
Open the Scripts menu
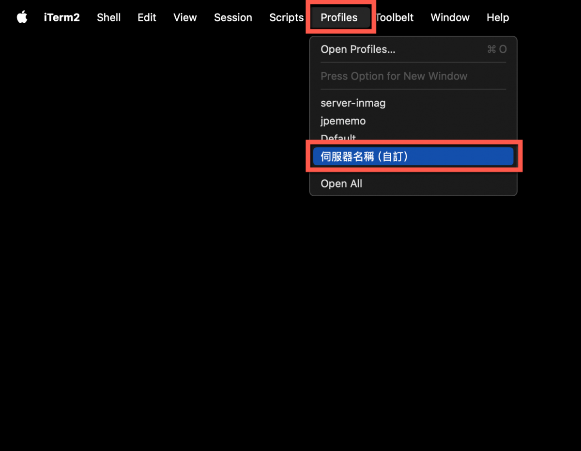[x=286, y=17]
